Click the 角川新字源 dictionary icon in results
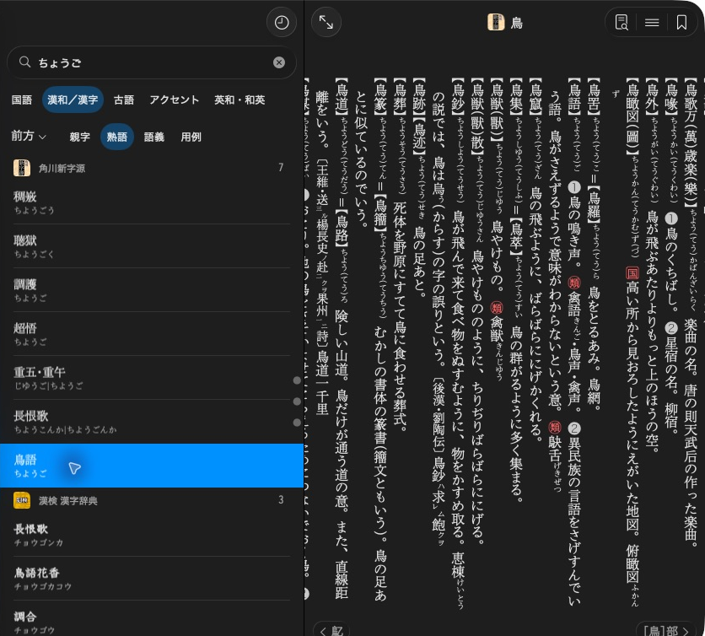 [22, 168]
